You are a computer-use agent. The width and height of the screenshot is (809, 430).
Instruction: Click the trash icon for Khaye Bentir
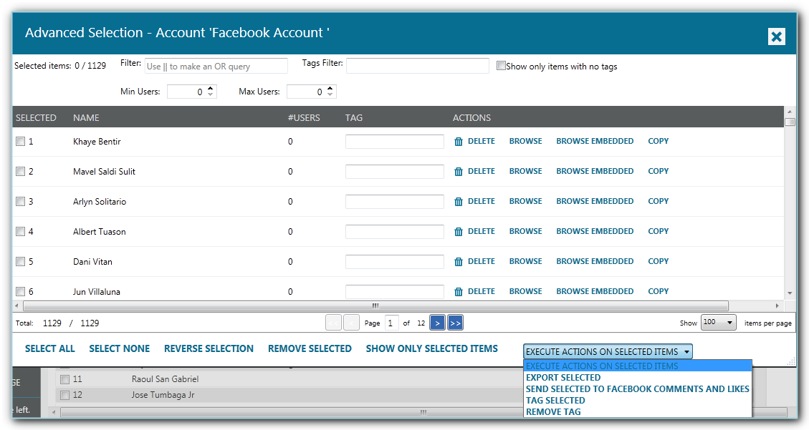[x=458, y=141]
